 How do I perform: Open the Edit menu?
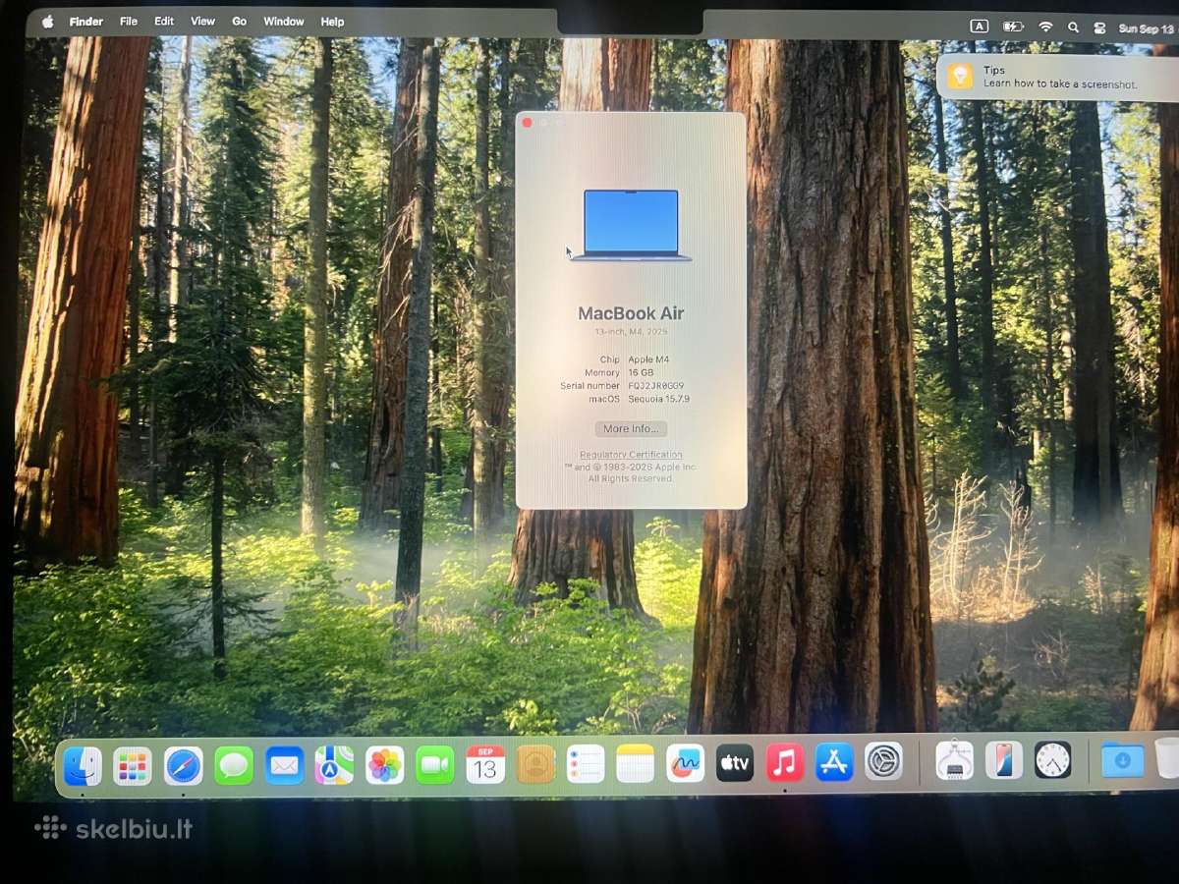(x=164, y=22)
